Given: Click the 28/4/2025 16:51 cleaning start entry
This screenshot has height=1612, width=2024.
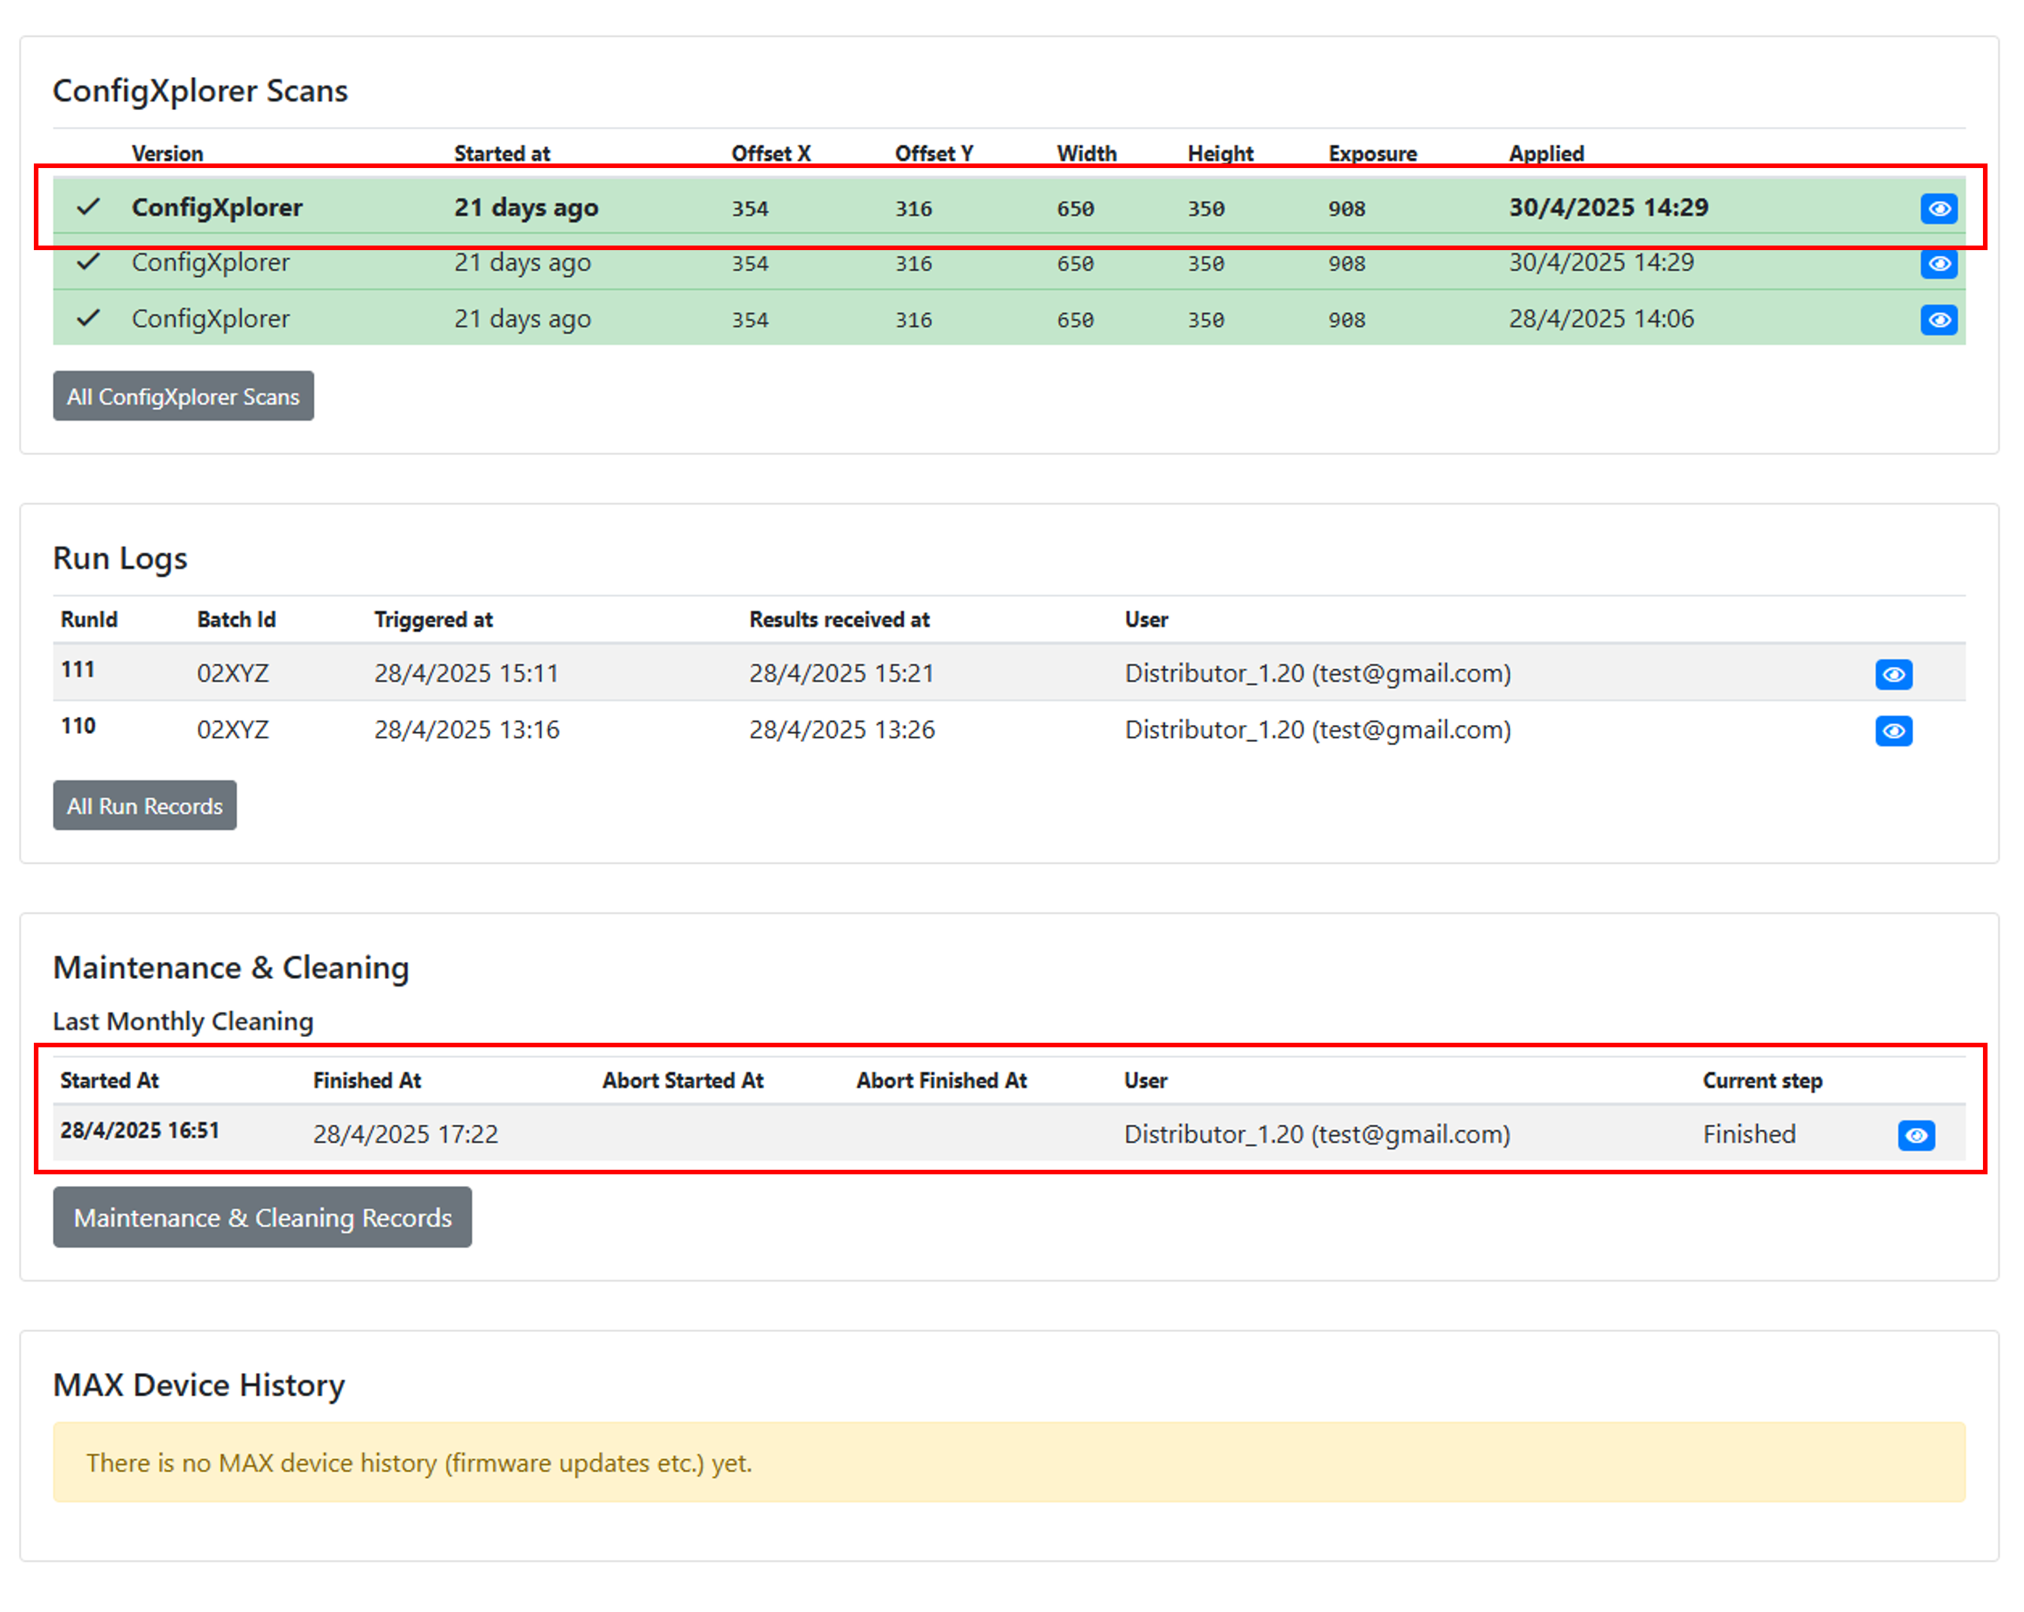Looking at the screenshot, I should pos(140,1131).
